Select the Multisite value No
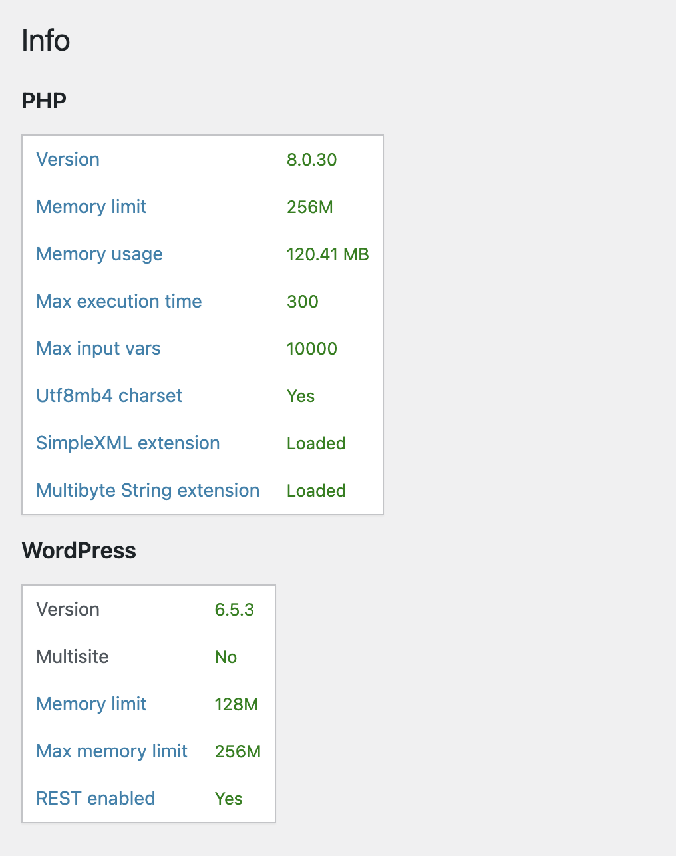 click(x=226, y=657)
